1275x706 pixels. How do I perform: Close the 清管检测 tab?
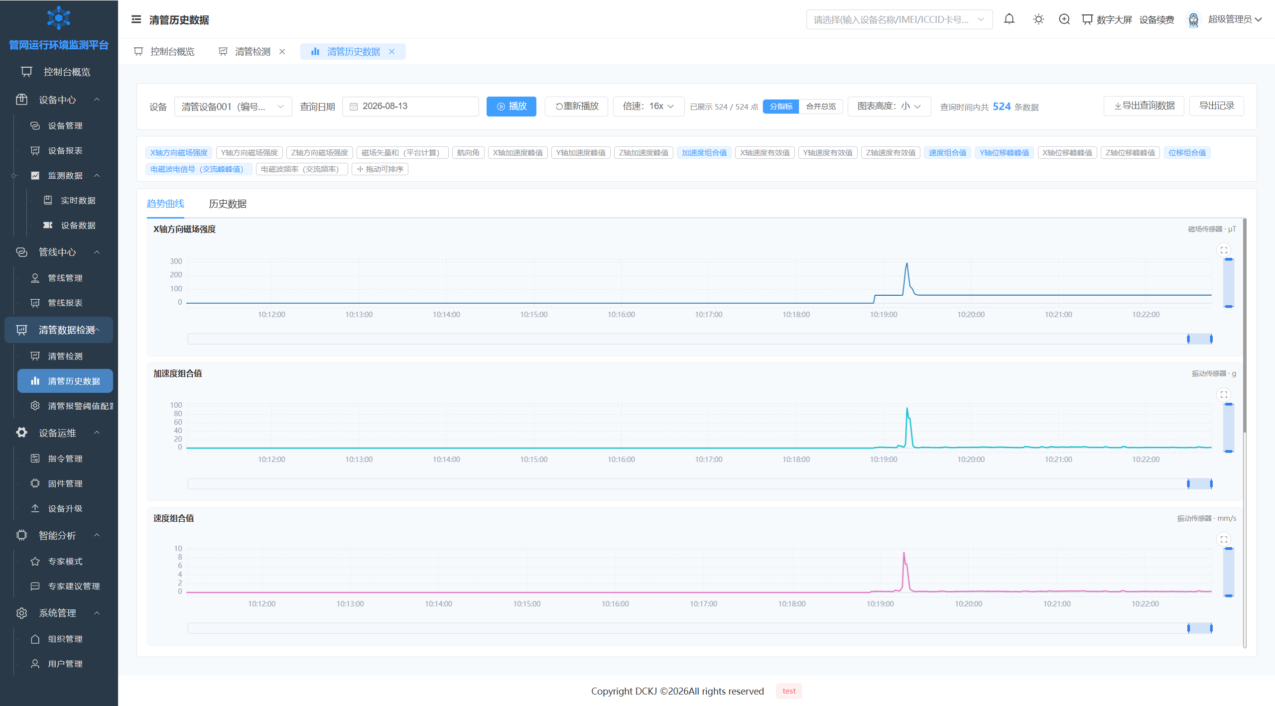tap(282, 52)
